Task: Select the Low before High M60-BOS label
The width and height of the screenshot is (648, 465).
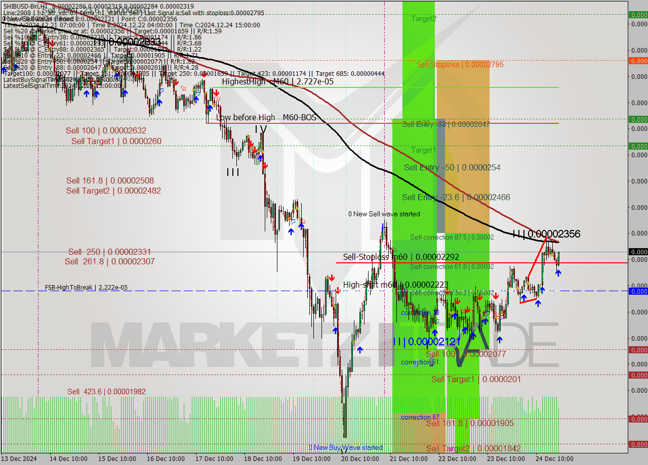Action: [x=266, y=117]
